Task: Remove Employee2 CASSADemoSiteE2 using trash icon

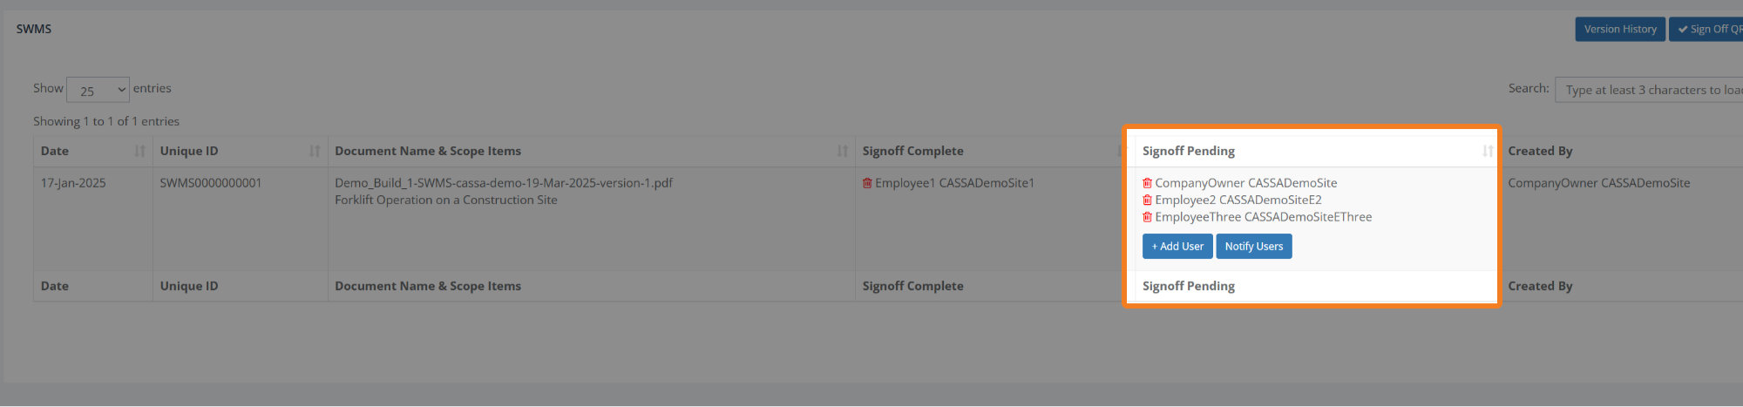Action: click(1147, 200)
